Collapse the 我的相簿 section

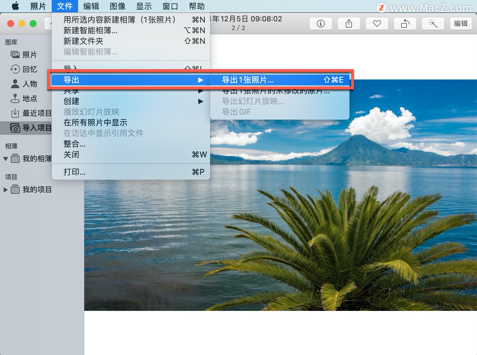[6, 159]
